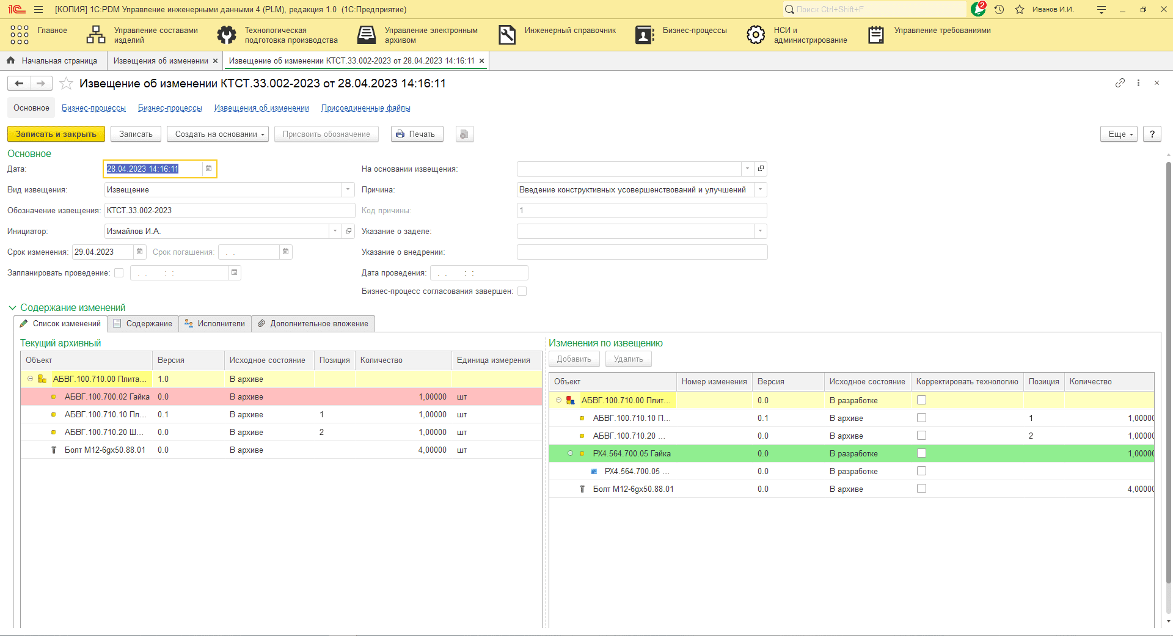Image resolution: width=1173 pixels, height=636 pixels.
Task: Collapse АБВГ.100.710.00 Плита in Текущий архивный tree
Action: click(x=30, y=379)
